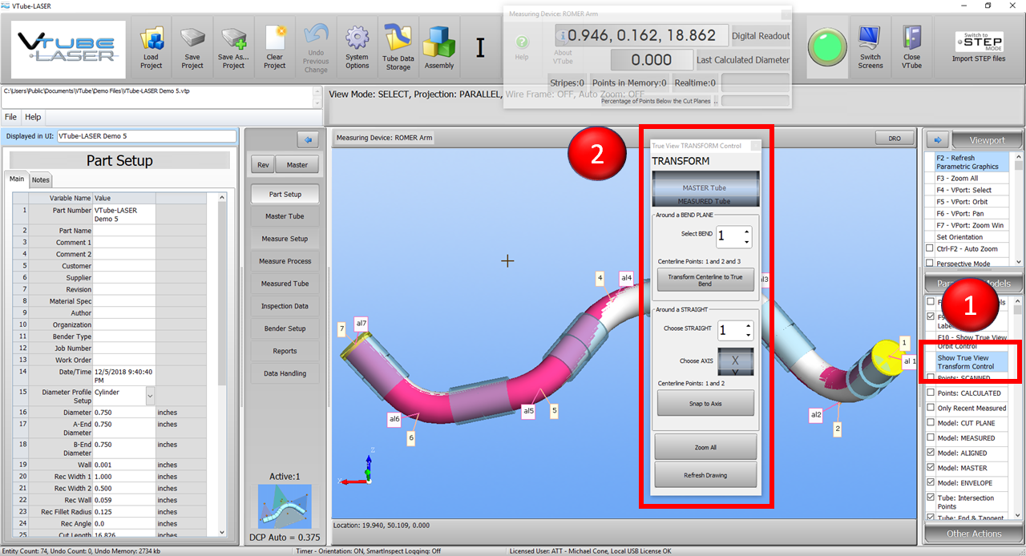The image size is (1026, 556).
Task: Click the Select BEND number stepper
Action: point(734,236)
